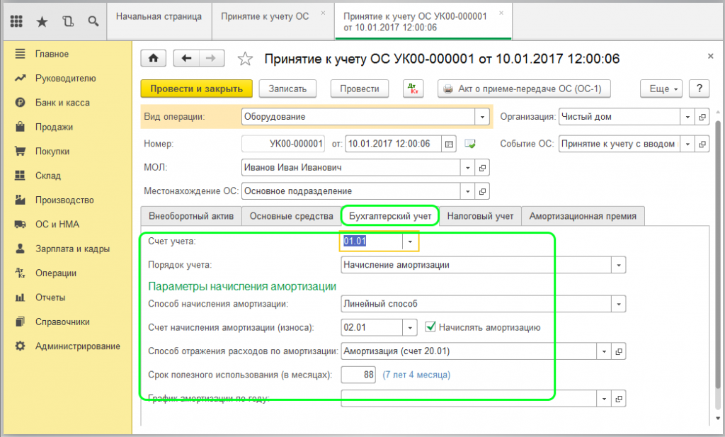725x437 pixels.
Task: Add document to favorites with the star
Action: pos(245,59)
